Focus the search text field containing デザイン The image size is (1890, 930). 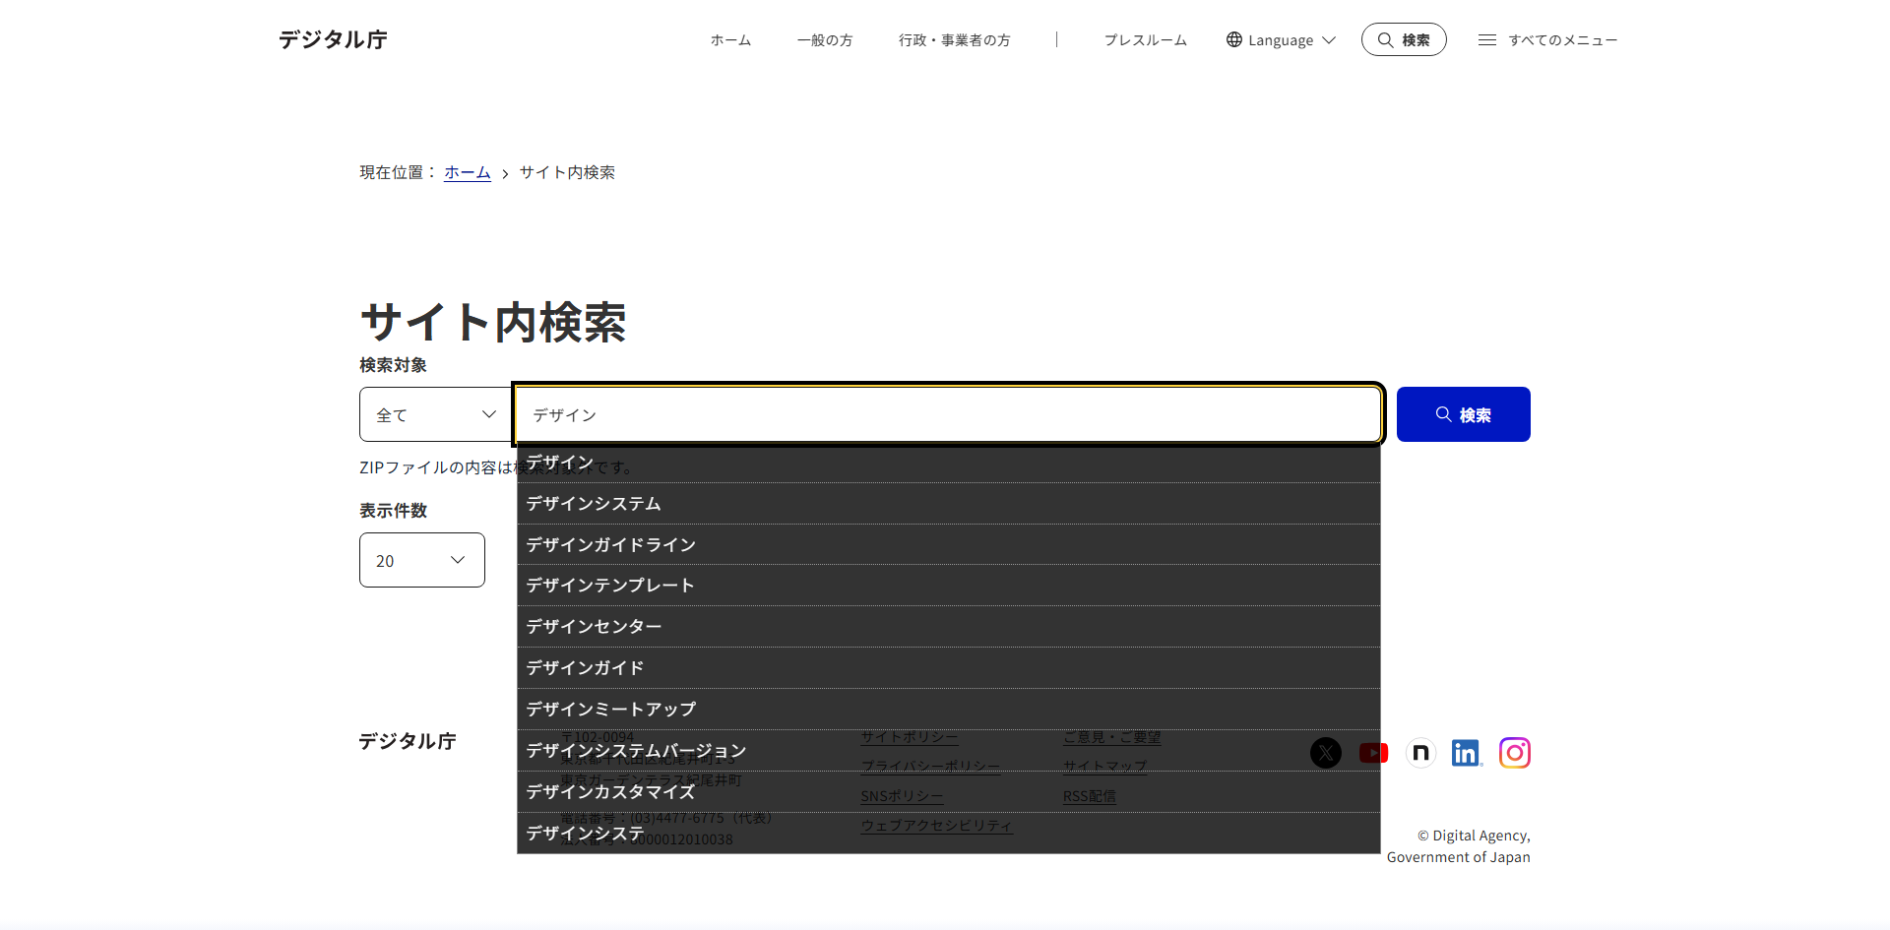click(x=948, y=414)
